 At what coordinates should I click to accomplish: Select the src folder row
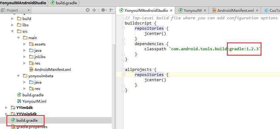point(56,31)
